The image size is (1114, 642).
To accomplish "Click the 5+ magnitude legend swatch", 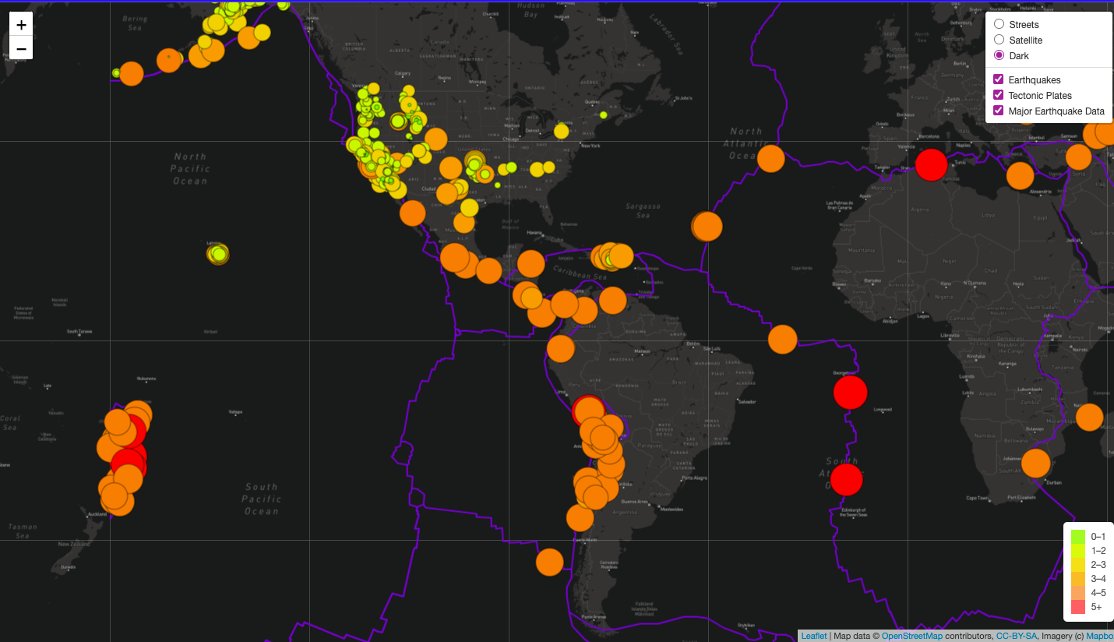I will [1078, 606].
